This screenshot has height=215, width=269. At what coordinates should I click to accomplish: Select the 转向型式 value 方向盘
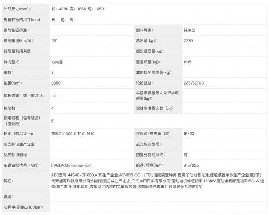[58, 62]
